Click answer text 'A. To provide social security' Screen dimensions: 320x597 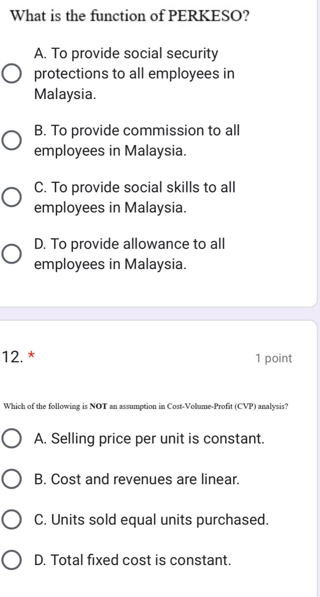126,53
